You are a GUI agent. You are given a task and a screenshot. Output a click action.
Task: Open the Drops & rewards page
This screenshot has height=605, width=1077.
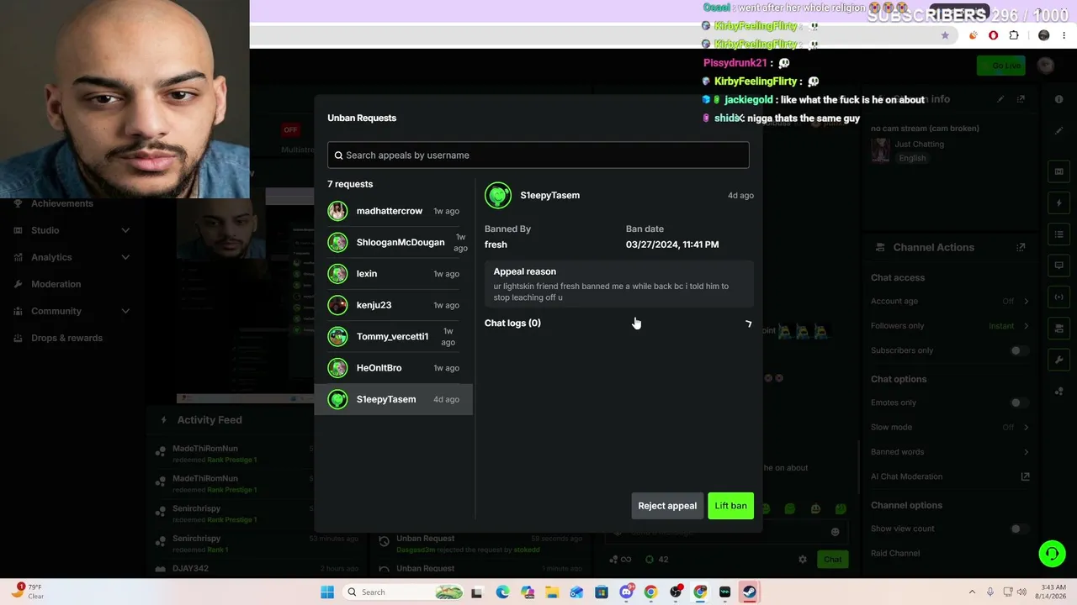pos(66,338)
